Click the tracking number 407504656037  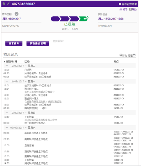[x=23, y=4]
